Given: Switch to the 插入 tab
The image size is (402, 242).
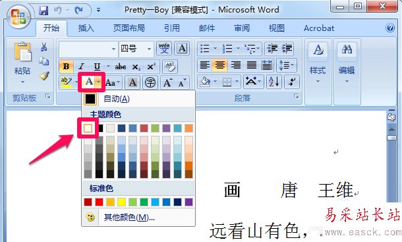Looking at the screenshot, I should [x=86, y=28].
